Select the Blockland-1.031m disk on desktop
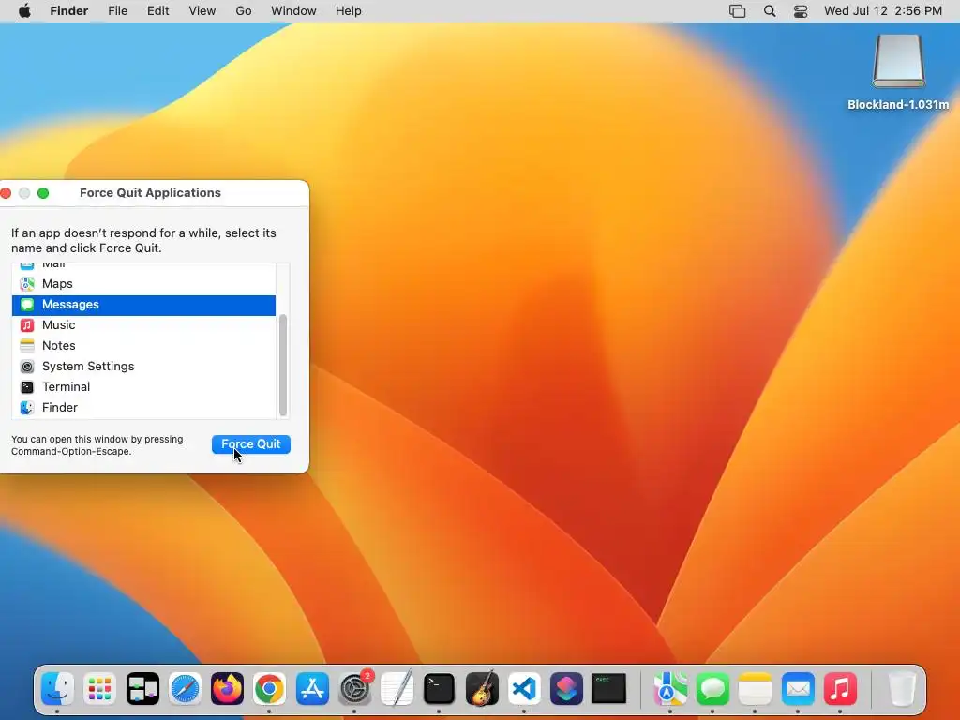This screenshot has height=720, width=960. pyautogui.click(x=898, y=71)
